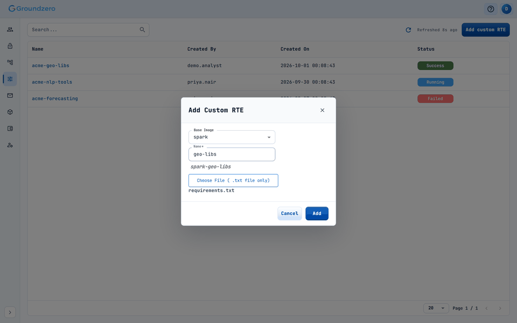
Task: Click the date 2026-09-30 00:08:43
Action: [x=308, y=82]
